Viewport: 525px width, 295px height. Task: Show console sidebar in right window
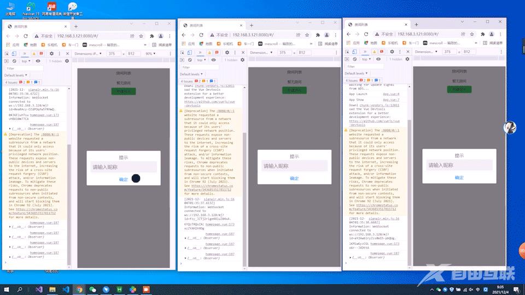tap(347, 59)
